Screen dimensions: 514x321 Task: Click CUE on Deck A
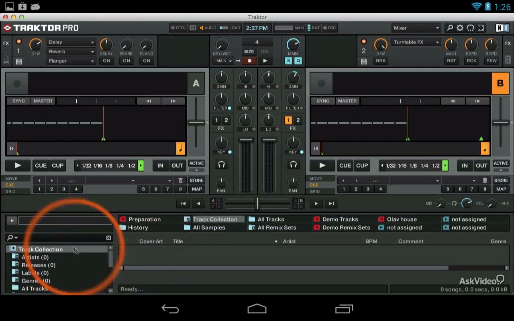[x=41, y=165]
